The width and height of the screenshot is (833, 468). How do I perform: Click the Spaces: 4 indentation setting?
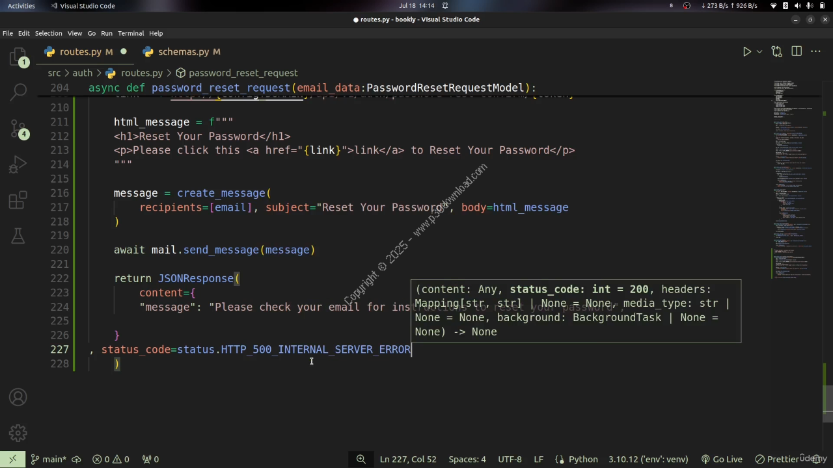coord(467,459)
